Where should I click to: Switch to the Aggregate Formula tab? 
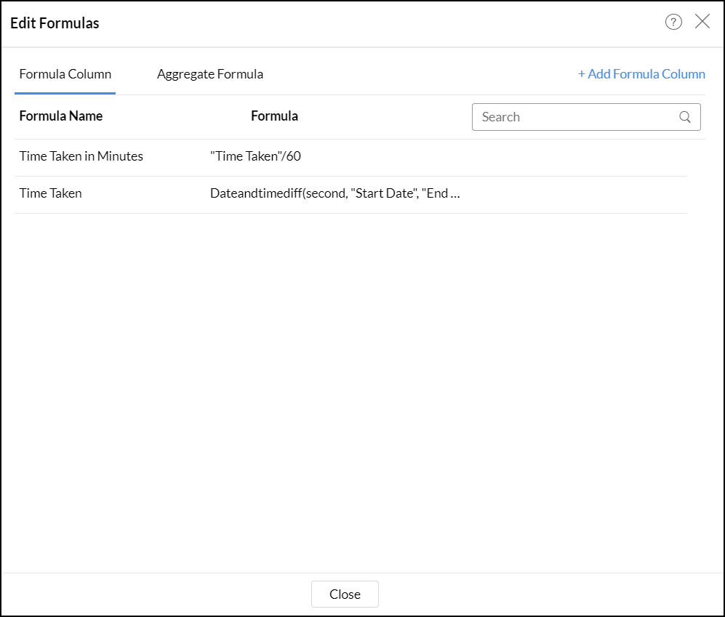(210, 74)
